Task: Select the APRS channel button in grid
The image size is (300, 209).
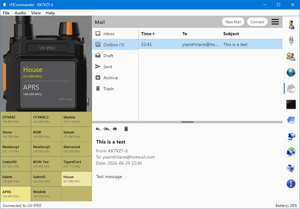Action: click(x=16, y=194)
